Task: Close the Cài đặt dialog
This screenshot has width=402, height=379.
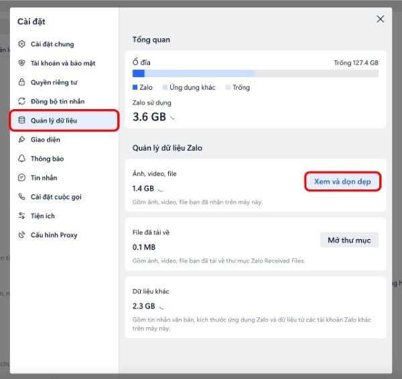Action: click(x=380, y=19)
